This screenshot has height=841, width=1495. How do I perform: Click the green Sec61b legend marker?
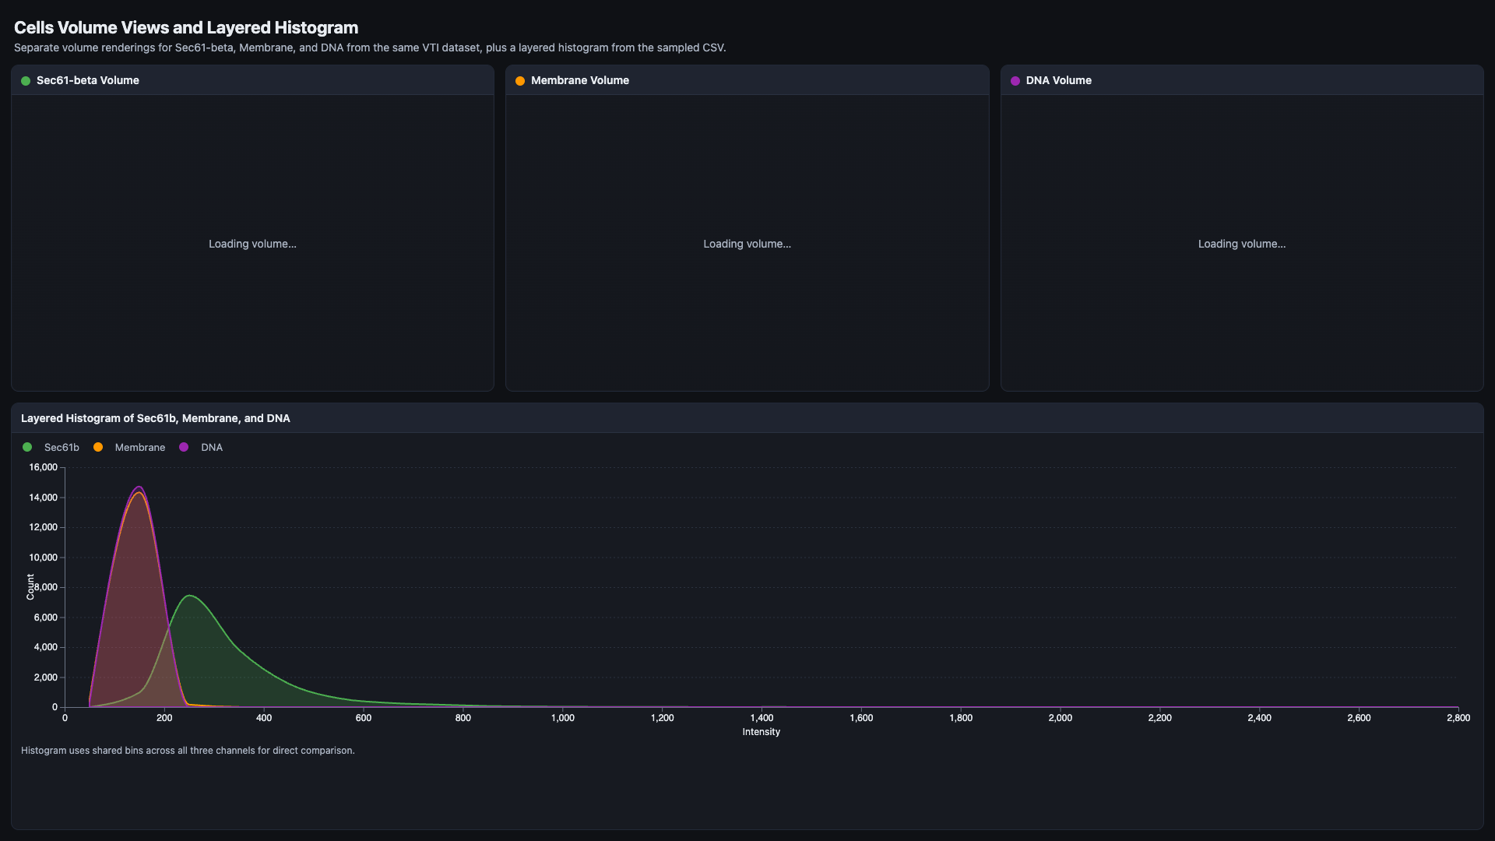coord(27,447)
